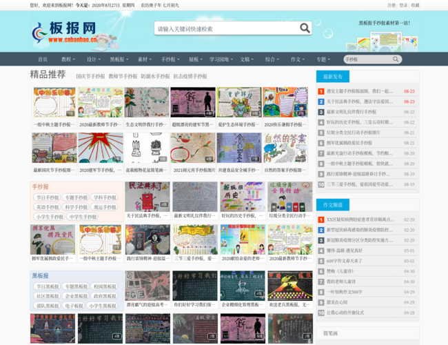
Task: Select the 节日手抄报 category tag
Action: click(x=48, y=197)
